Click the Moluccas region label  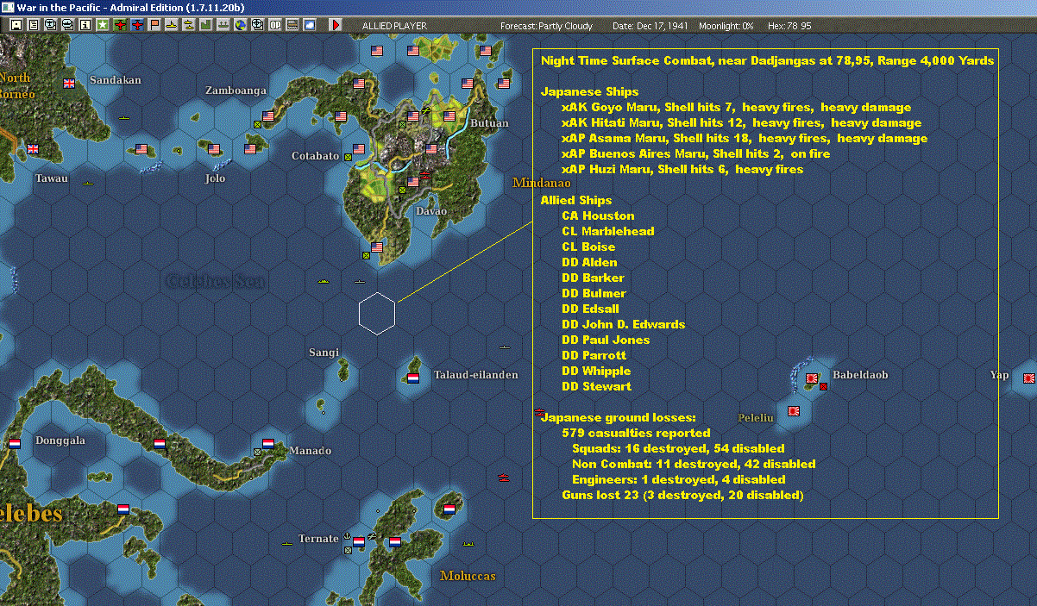(x=468, y=576)
